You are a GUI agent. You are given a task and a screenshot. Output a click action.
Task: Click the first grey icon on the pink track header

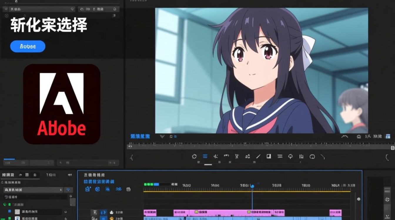point(94,212)
